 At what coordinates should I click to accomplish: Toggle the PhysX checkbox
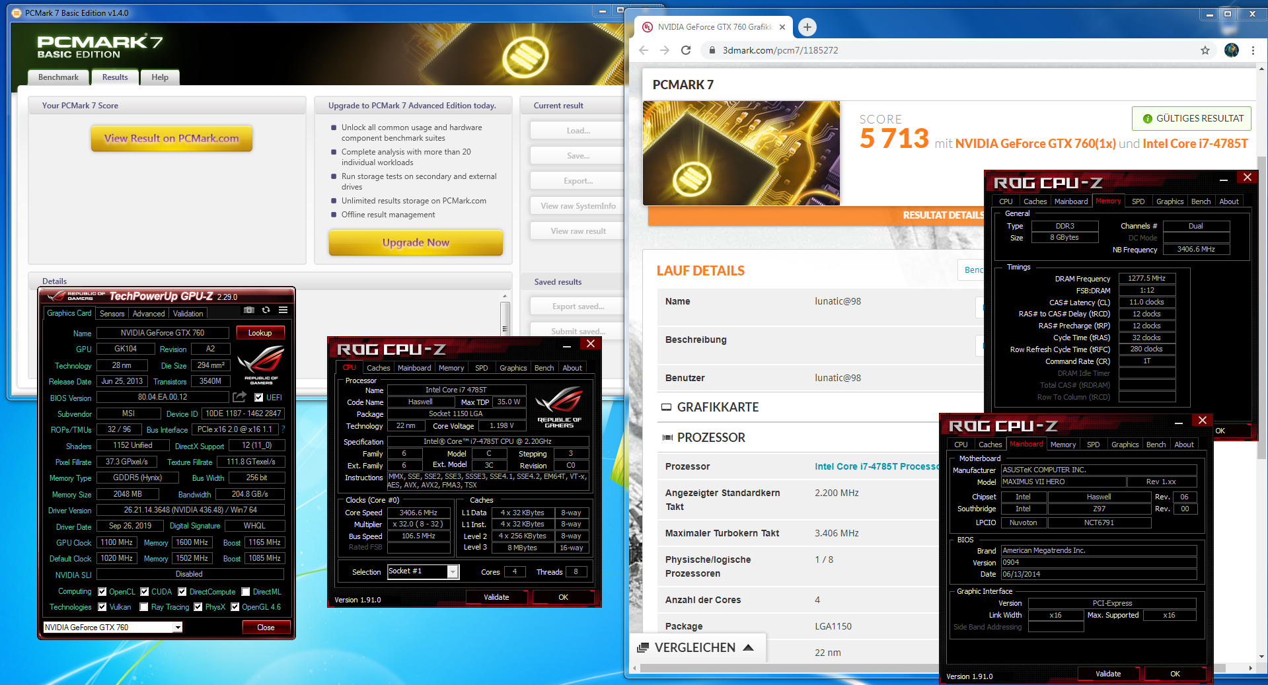pos(198,607)
